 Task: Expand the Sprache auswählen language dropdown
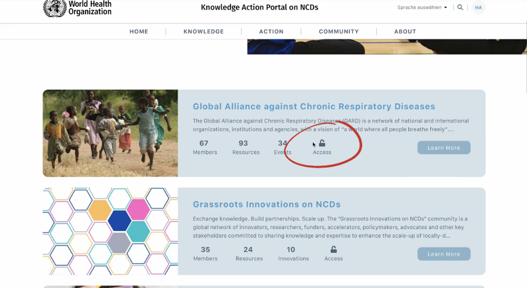tap(422, 7)
